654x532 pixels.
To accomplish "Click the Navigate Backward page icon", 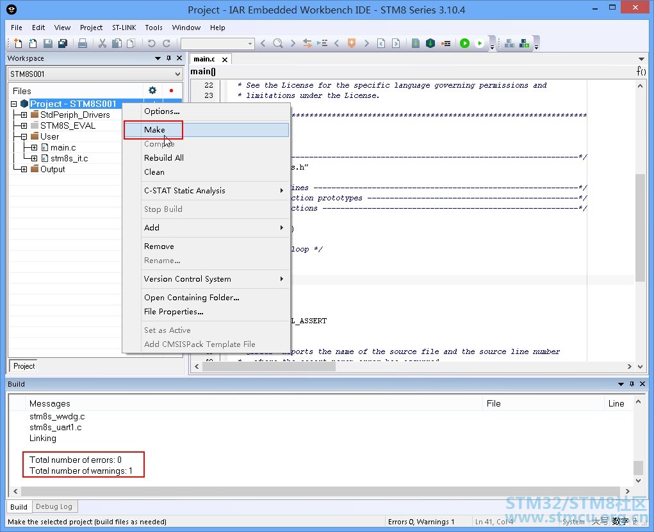I will (381, 44).
